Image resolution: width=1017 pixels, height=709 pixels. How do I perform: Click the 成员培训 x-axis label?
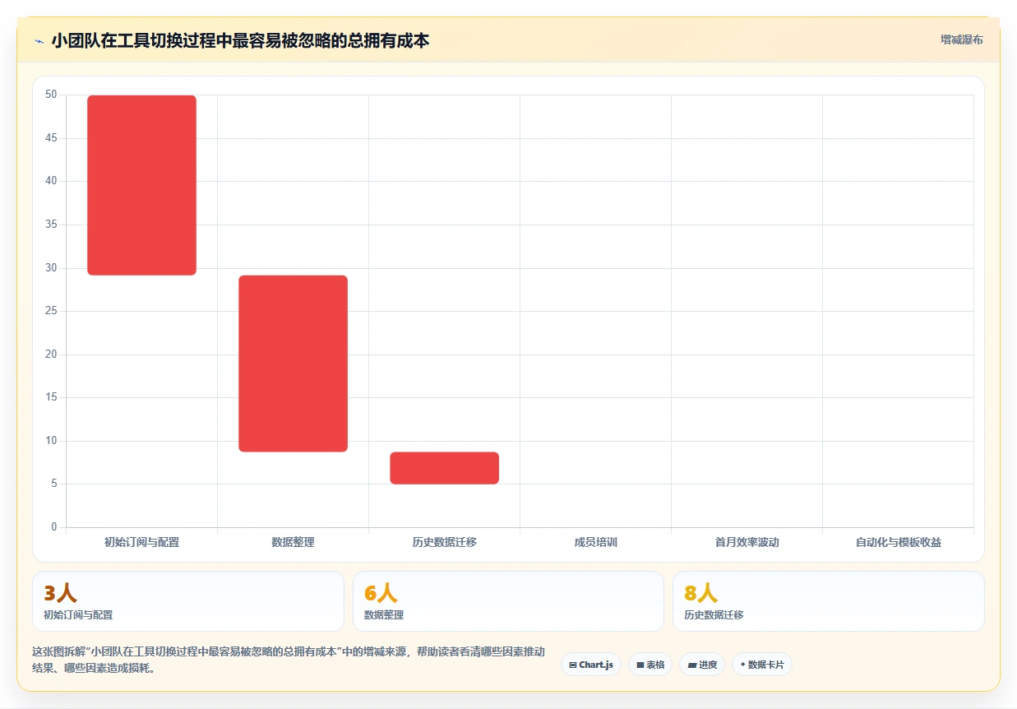[x=596, y=542]
